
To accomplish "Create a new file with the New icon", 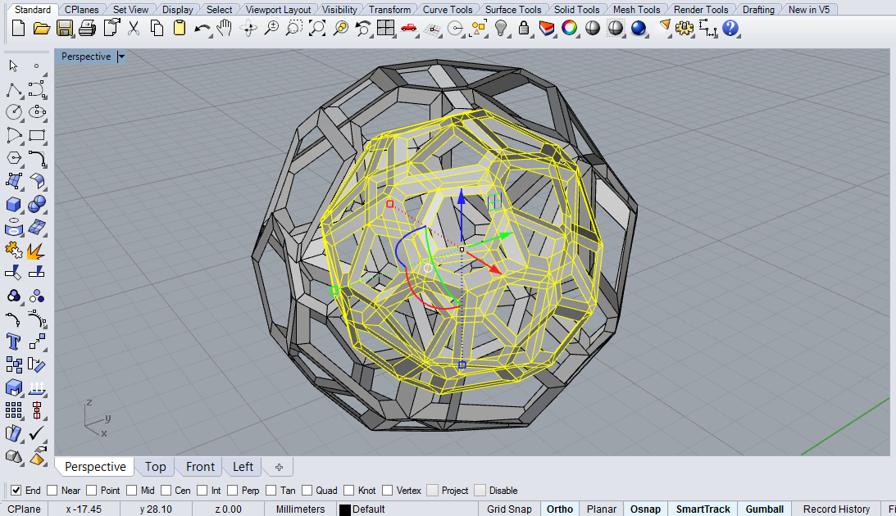I will (18, 28).
